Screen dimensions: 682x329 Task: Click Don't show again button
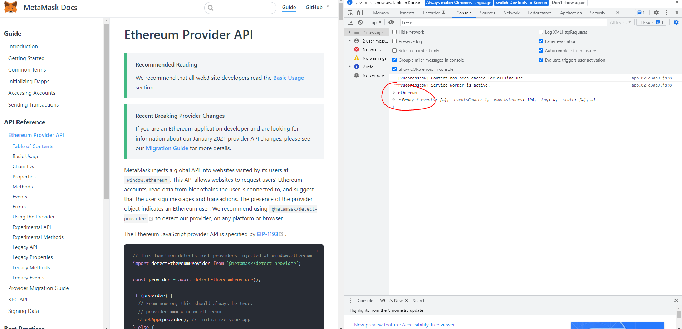click(x=569, y=3)
